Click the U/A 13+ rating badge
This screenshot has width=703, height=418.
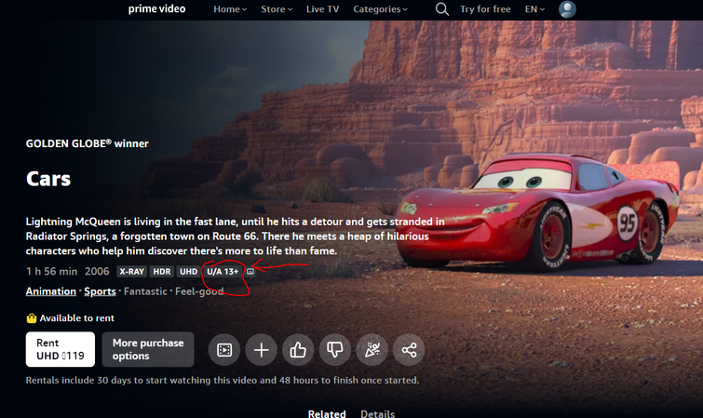pyautogui.click(x=223, y=272)
